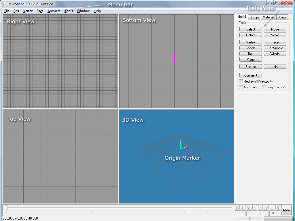Create a Sphere primitive button

pos(251,48)
